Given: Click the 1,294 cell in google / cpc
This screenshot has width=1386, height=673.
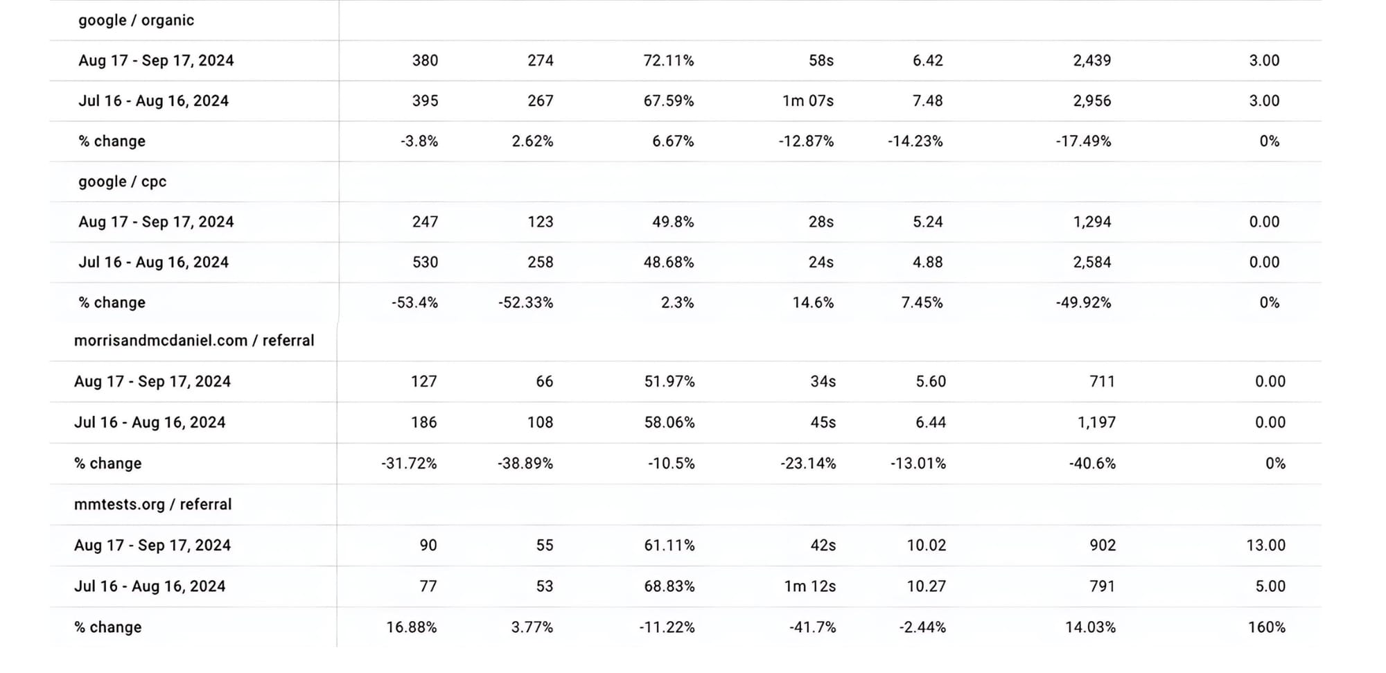Looking at the screenshot, I should [1091, 222].
